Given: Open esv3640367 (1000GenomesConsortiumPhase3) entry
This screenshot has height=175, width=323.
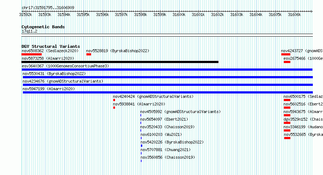Looking at the screenshot, I should [x=65, y=66].
